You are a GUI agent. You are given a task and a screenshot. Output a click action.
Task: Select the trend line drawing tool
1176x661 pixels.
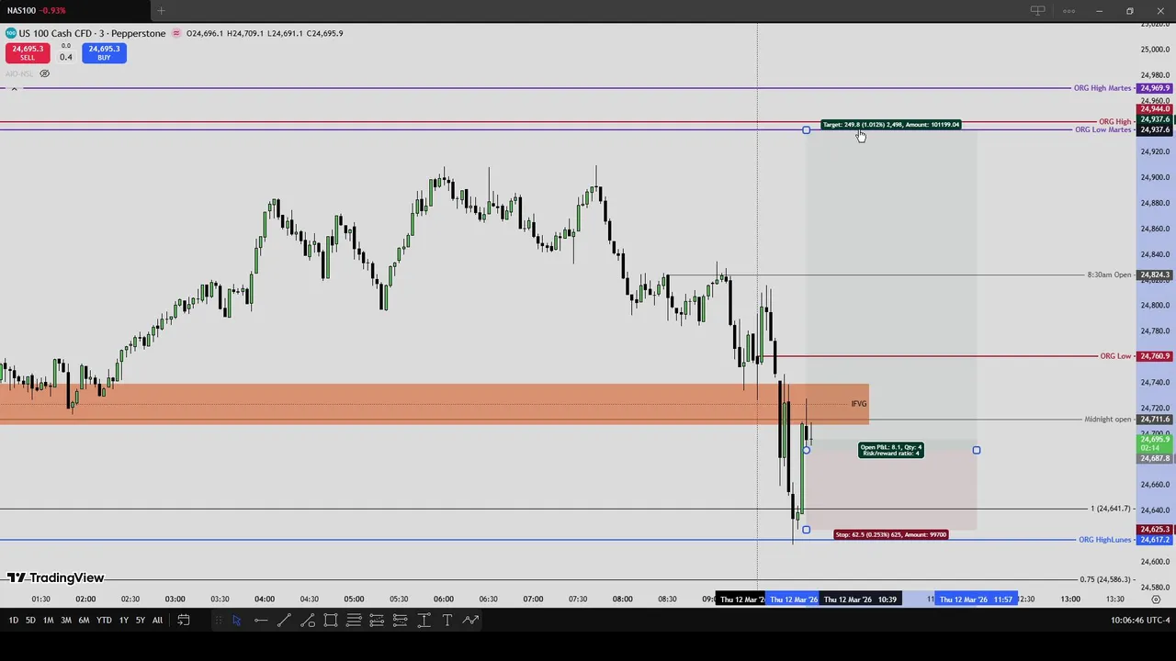[284, 621]
